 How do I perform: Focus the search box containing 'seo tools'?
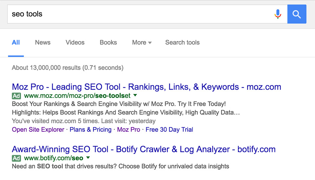tap(141, 14)
